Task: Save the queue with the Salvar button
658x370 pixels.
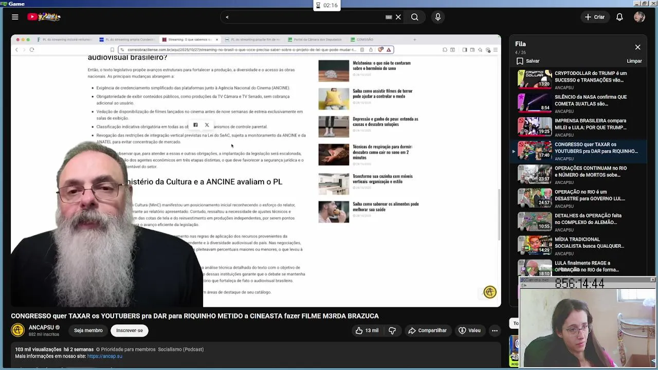Action: click(x=528, y=61)
